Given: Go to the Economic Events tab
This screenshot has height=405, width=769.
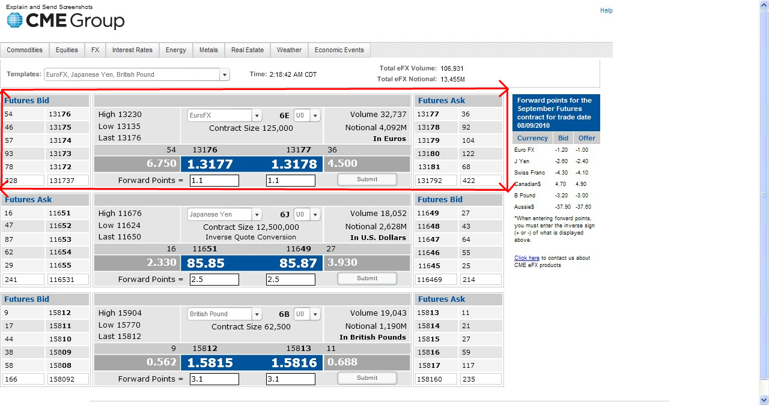Looking at the screenshot, I should tap(339, 50).
